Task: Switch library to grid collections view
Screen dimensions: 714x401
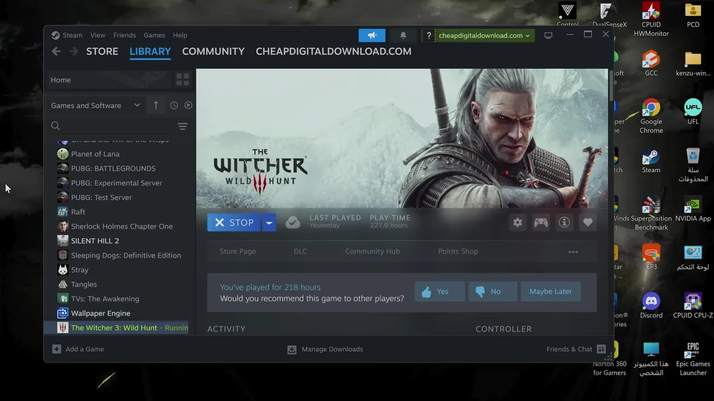Action: coord(182,80)
